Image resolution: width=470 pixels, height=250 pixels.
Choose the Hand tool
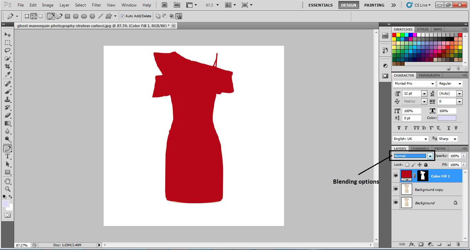7,181
